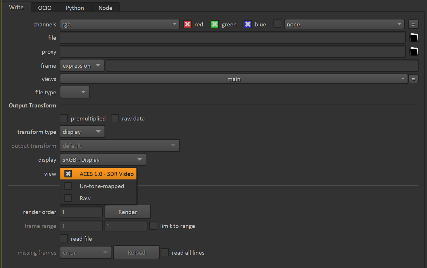Enable limit to range
This screenshot has width=427, height=268.
153,226
